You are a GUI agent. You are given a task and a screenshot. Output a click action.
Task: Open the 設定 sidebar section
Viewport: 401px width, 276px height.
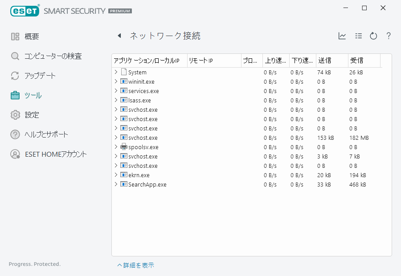click(x=32, y=115)
